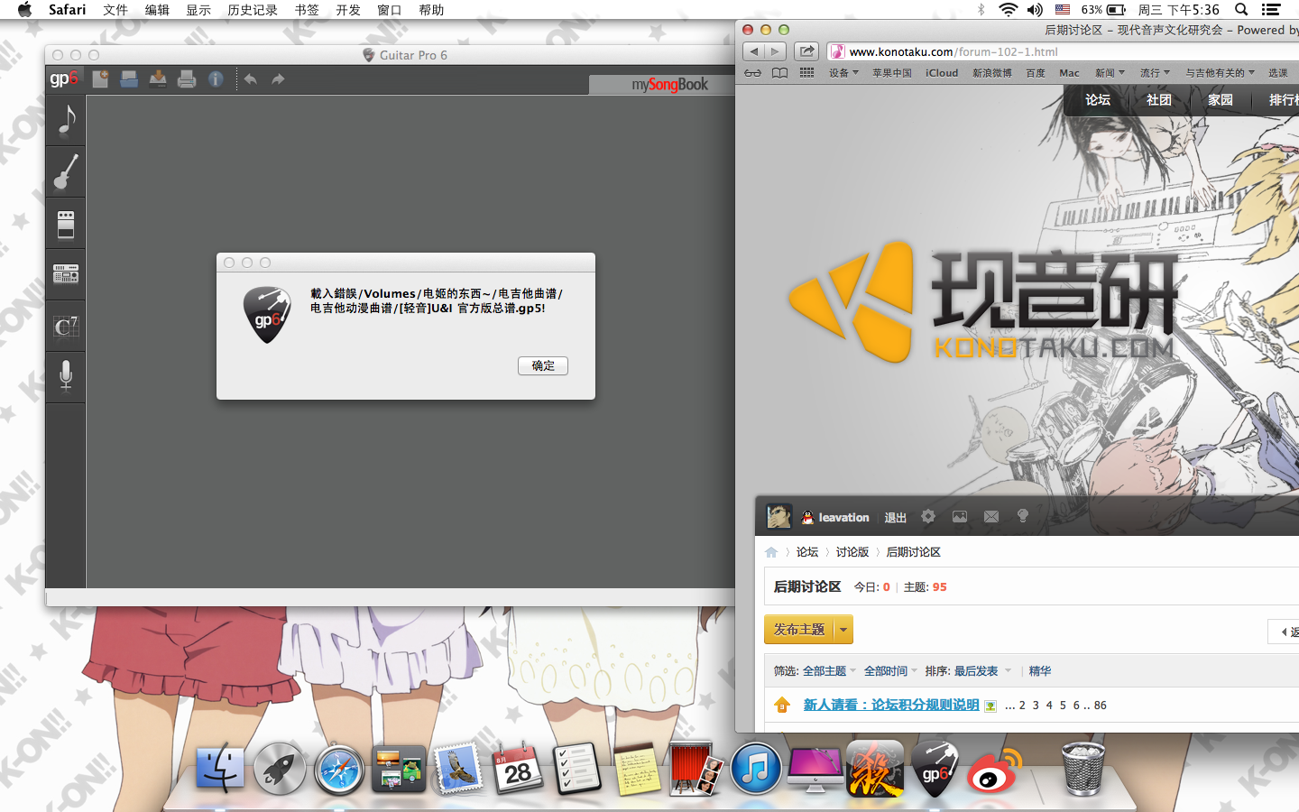This screenshot has width=1299, height=812.
Task: Open the 最后发表 sort dropdown
Action: click(982, 671)
